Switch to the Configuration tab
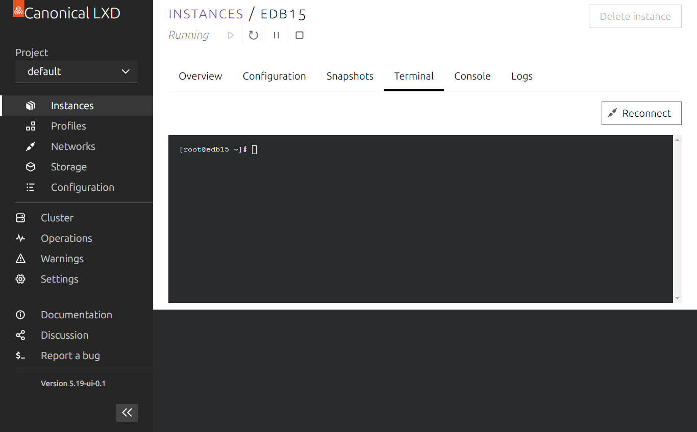This screenshot has height=432, width=697. pyautogui.click(x=275, y=76)
